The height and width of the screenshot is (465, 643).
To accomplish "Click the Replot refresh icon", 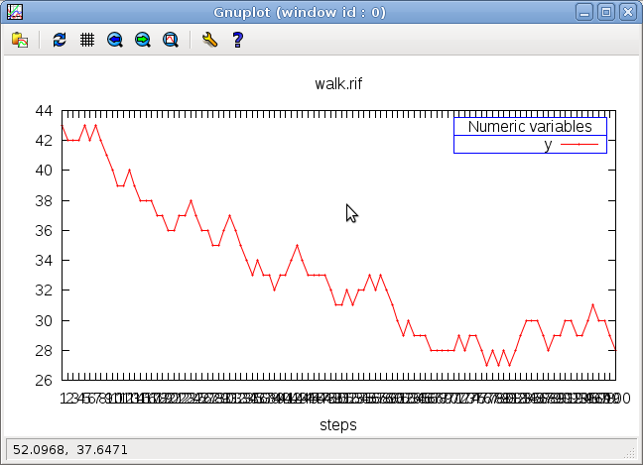I will tap(60, 40).
